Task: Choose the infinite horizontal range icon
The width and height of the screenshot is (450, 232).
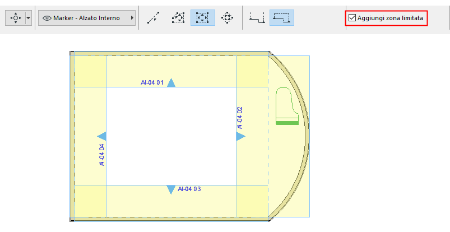Action: pos(257,18)
